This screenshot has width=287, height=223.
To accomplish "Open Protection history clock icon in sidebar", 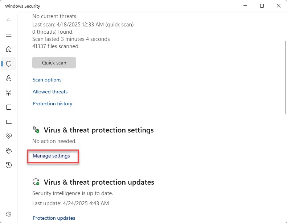I will 9,165.
